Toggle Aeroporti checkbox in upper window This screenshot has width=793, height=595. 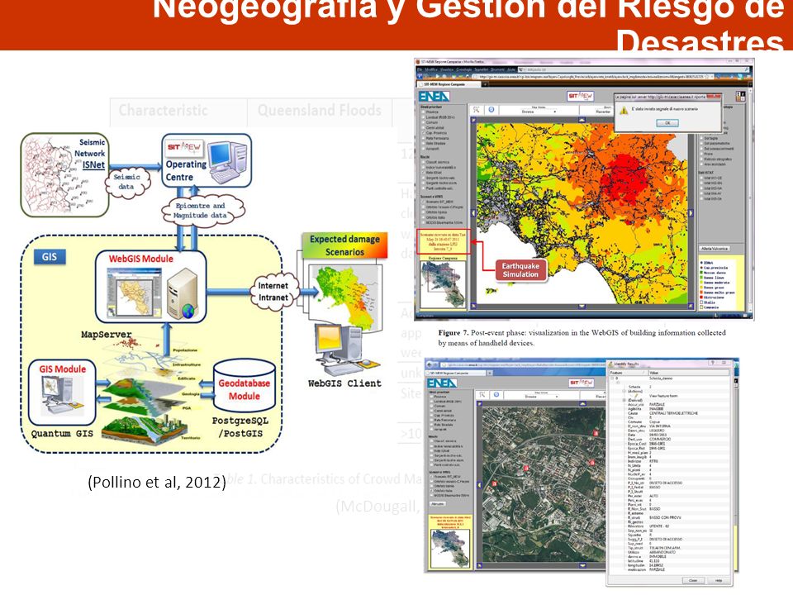tap(423, 149)
